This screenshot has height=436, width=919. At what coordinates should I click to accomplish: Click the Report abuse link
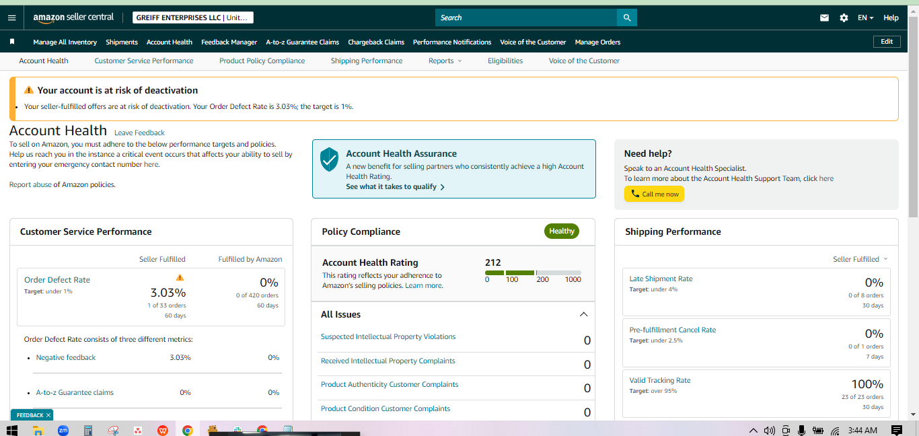click(x=30, y=184)
